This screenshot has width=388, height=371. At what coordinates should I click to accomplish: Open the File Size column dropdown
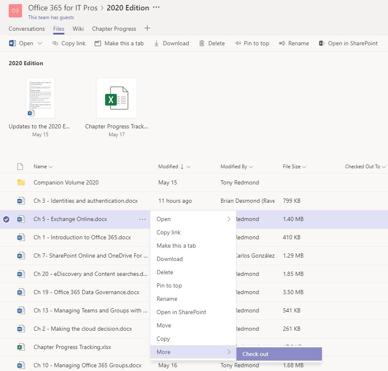coord(305,167)
